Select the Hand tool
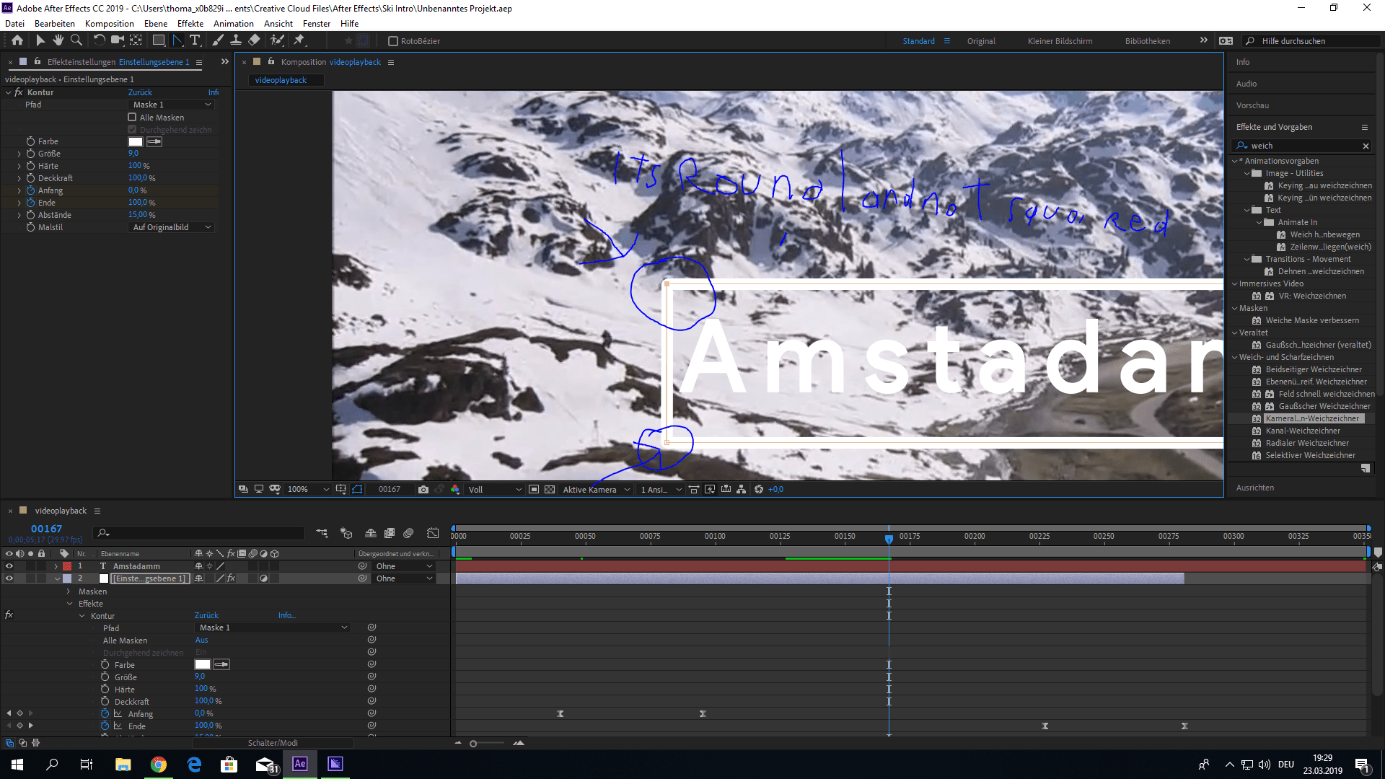The height and width of the screenshot is (779, 1385). [x=58, y=40]
